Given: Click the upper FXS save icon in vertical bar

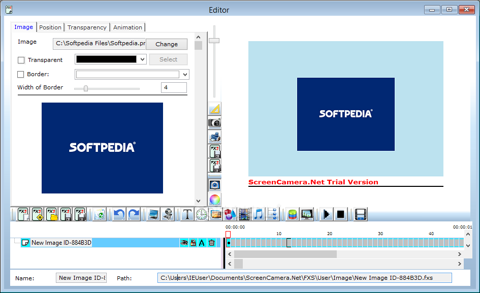Looking at the screenshot, I should click(215, 151).
